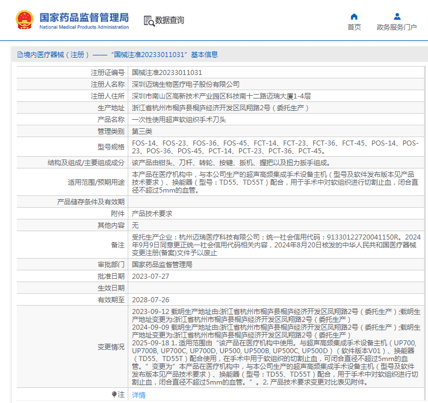Click approval date 2023-07-27
The width and height of the screenshot is (428, 403).
(150, 276)
